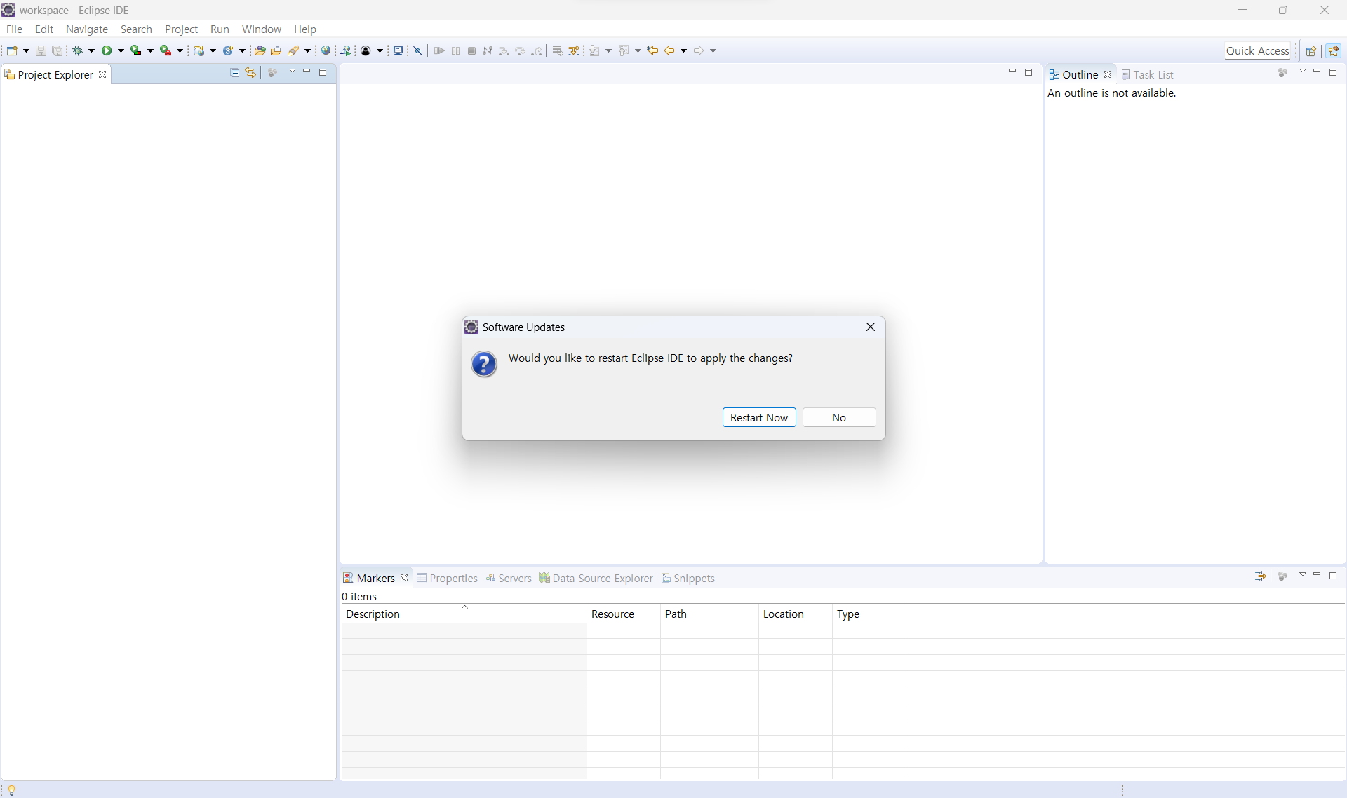
Task: Open the Run dropdown arrow
Action: click(121, 50)
